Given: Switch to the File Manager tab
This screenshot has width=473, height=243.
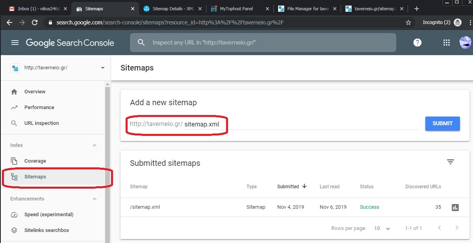Looking at the screenshot, I should point(307,9).
